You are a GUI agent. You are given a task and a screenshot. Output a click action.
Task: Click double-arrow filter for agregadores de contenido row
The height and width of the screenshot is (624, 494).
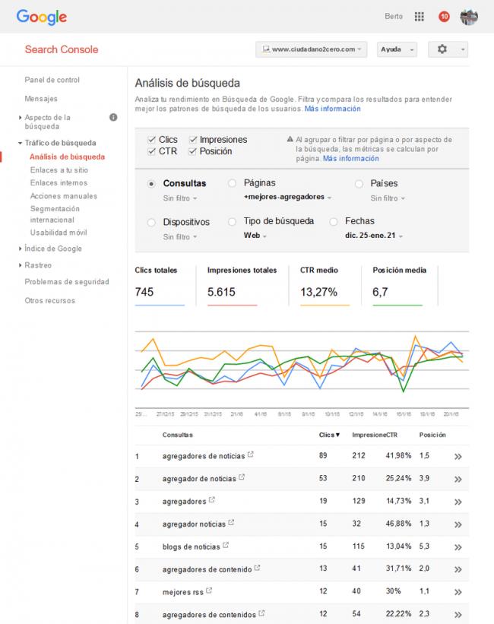(458, 569)
